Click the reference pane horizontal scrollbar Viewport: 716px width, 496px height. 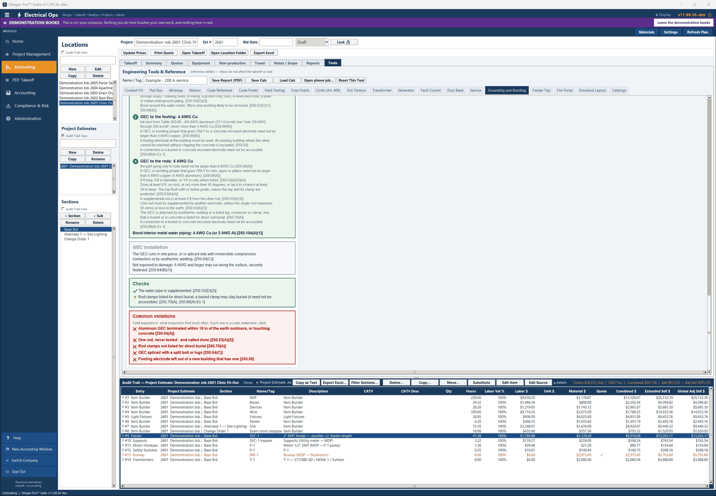415,372
